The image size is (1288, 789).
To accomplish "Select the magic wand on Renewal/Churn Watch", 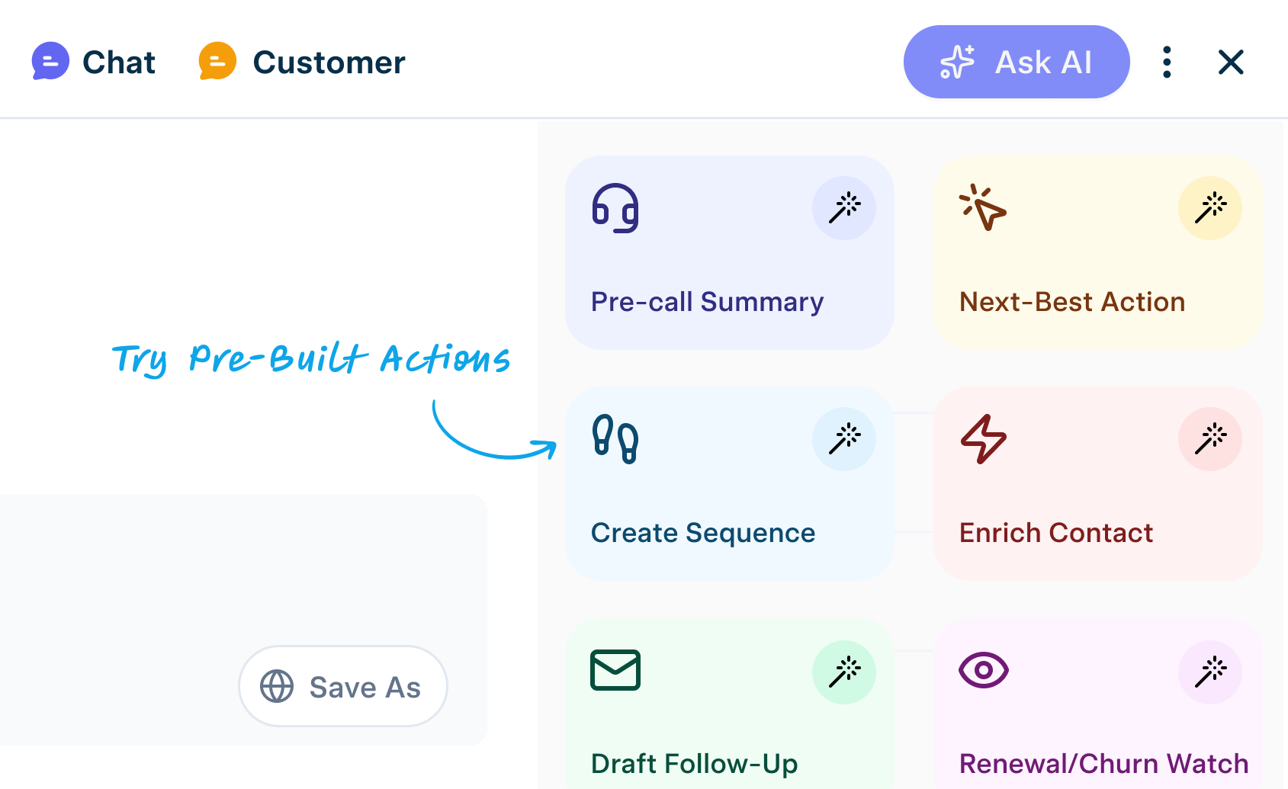I will click(1210, 672).
